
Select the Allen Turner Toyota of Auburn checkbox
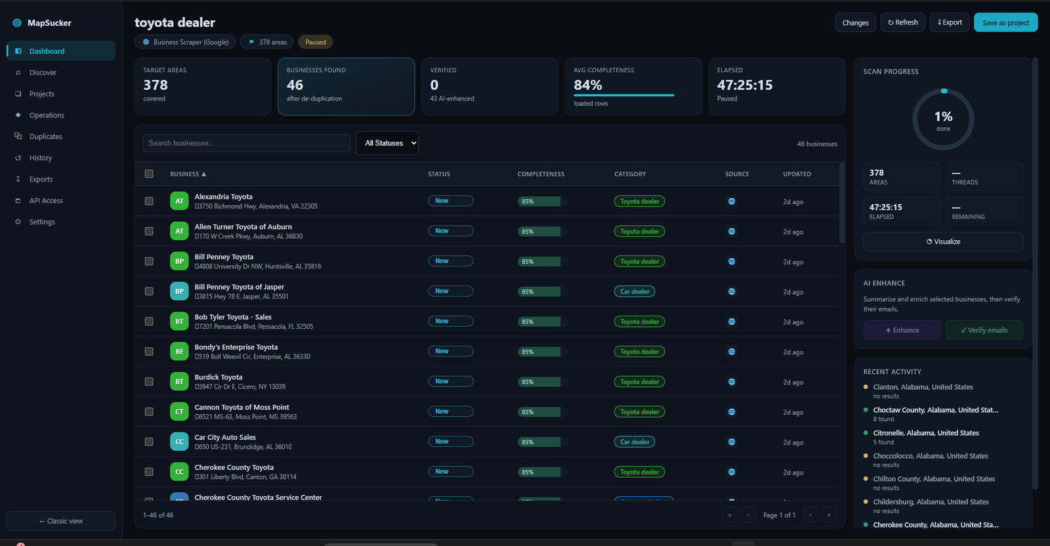[149, 231]
